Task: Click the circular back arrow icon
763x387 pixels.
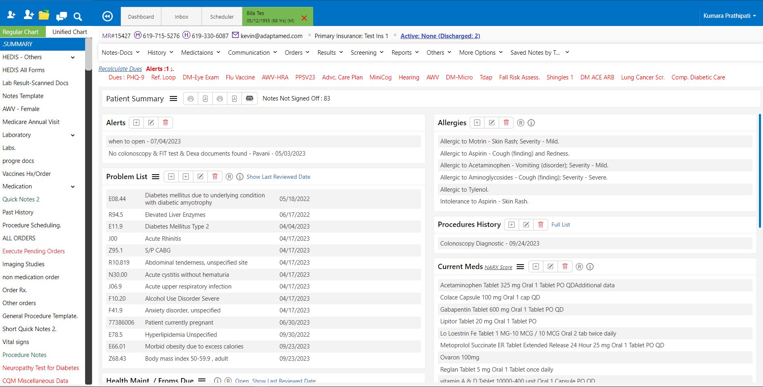Action: [x=107, y=16]
